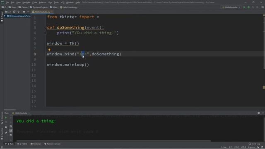265x149 pixels.
Task: Toggle scroll to end icon in Run panel
Action: [x=11, y=131]
